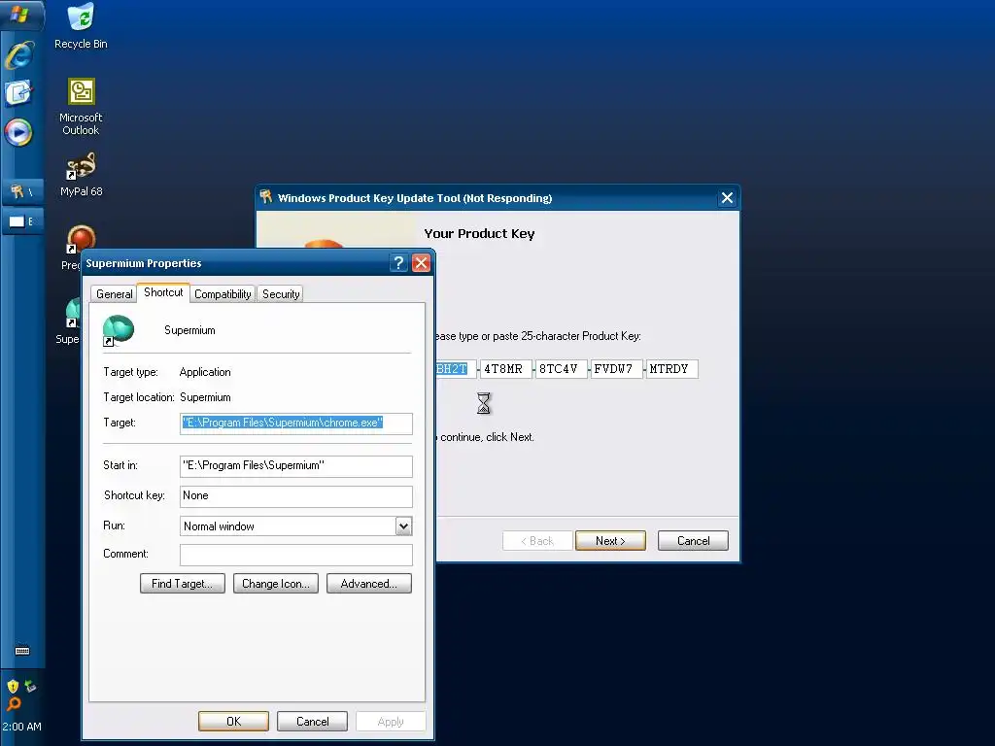Click Cancel in Product Key tool
This screenshot has width=995, height=746.
point(693,540)
